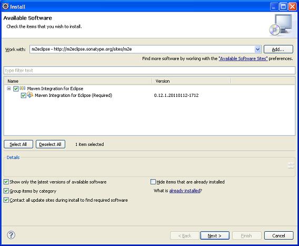Click the Details section resize handle
299x246 pixels.
coord(291,165)
